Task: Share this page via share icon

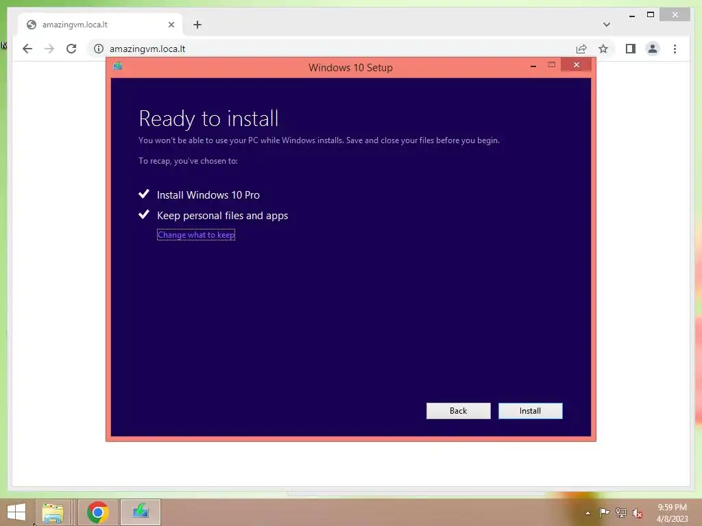Action: (581, 49)
